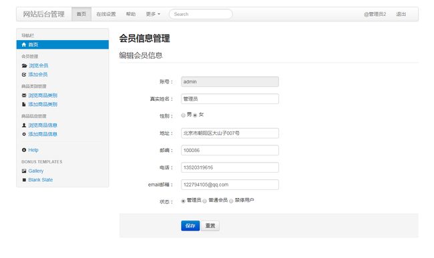
Task: Click the home icon in the sidebar
Action: point(24,45)
